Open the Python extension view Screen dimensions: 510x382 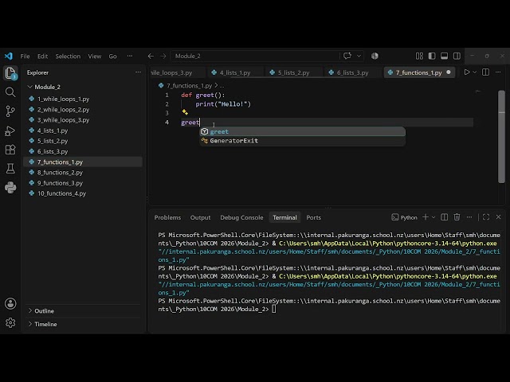click(10, 188)
